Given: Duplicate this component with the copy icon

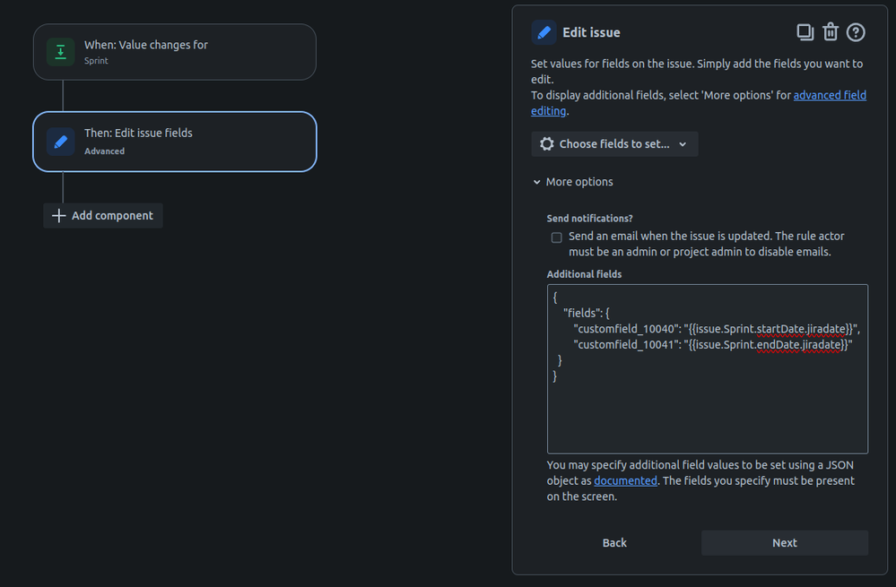Looking at the screenshot, I should click(805, 32).
